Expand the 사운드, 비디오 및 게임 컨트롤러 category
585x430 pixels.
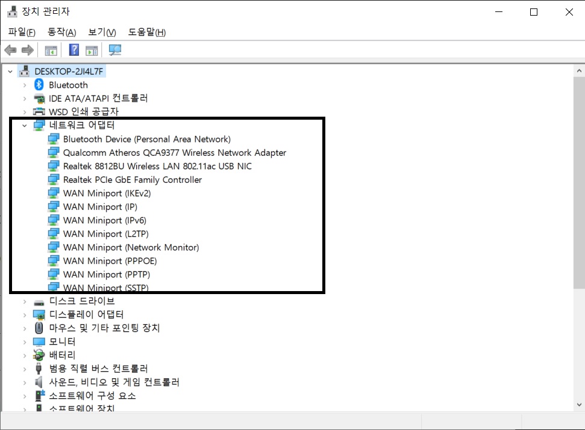click(25, 382)
